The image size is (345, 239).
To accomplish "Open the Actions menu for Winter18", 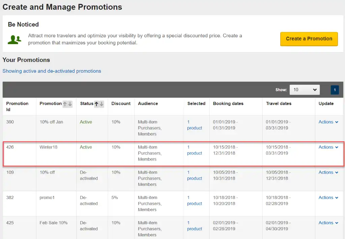I will click(328, 147).
